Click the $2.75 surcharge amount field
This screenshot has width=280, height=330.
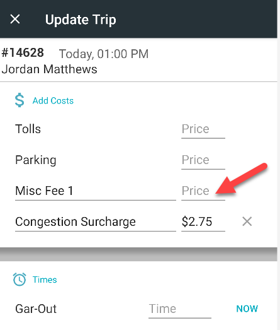pyautogui.click(x=203, y=222)
